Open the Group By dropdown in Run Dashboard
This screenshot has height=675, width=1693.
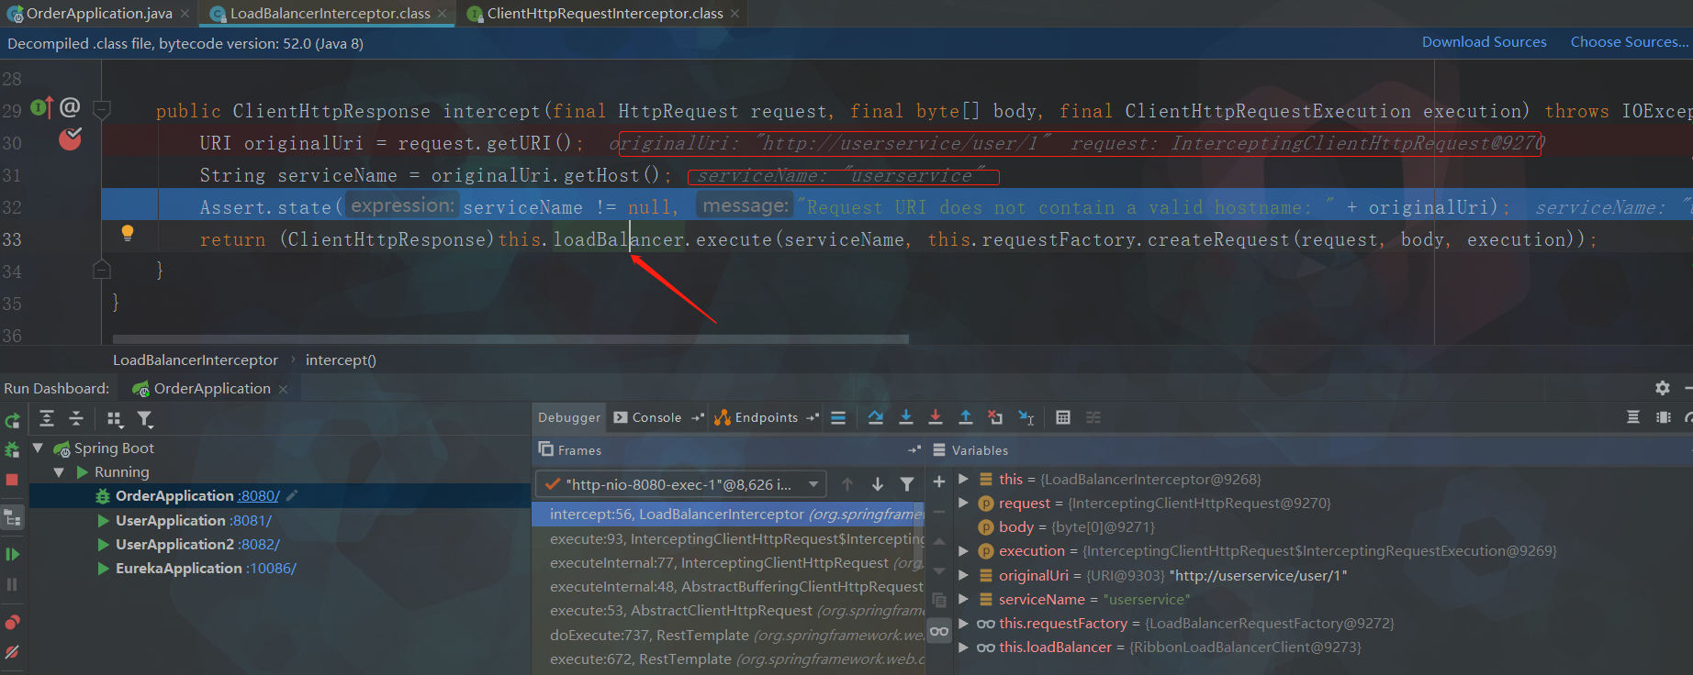pyautogui.click(x=115, y=419)
